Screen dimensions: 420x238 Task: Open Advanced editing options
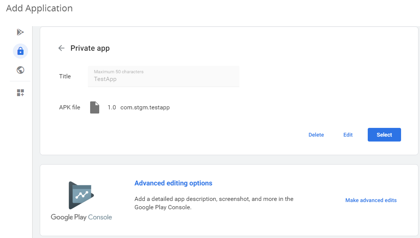point(173,183)
